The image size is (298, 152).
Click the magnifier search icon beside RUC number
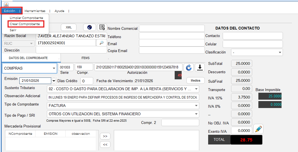(102, 43)
